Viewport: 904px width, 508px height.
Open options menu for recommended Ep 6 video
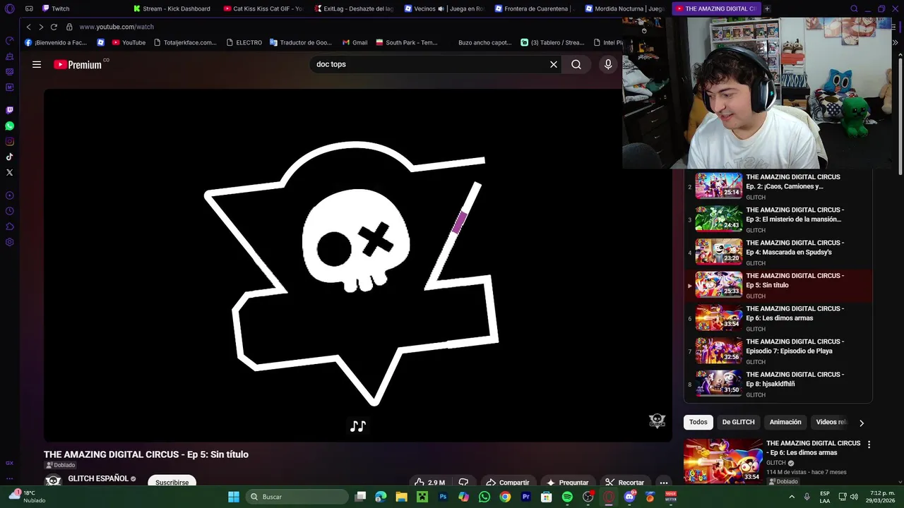pos(869,445)
